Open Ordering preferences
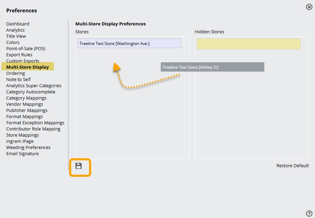Viewport: 315px width, 218px height. tap(15, 73)
